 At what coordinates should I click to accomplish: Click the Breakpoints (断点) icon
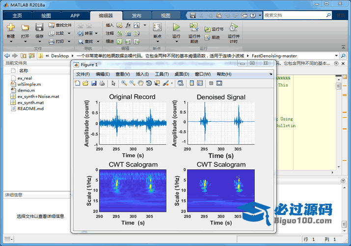[158, 27]
